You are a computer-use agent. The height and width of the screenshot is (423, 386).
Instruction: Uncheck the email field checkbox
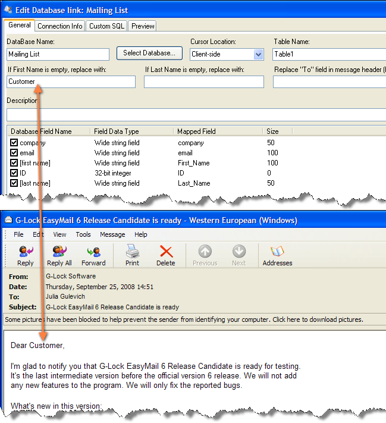point(14,153)
